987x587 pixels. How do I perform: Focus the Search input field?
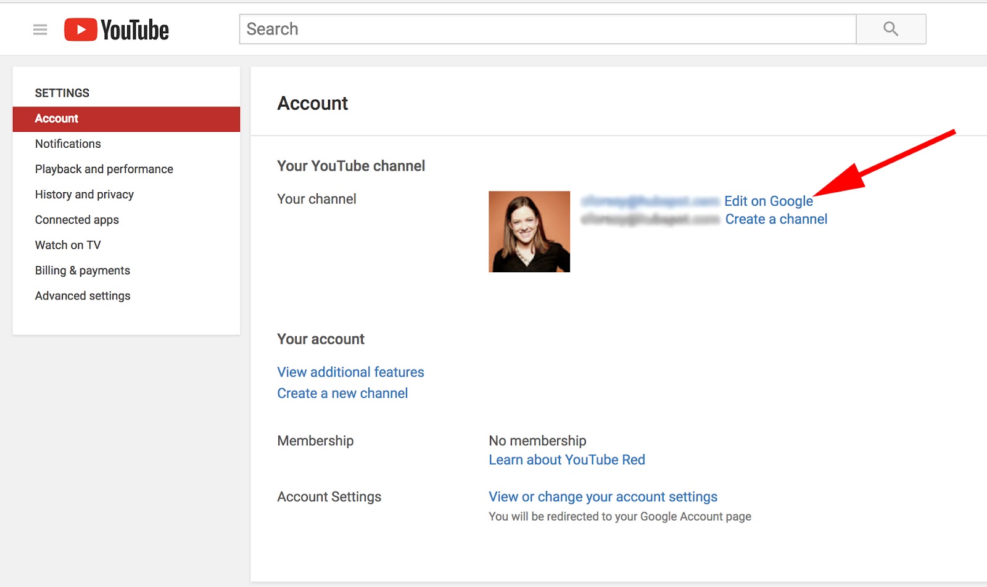548,29
